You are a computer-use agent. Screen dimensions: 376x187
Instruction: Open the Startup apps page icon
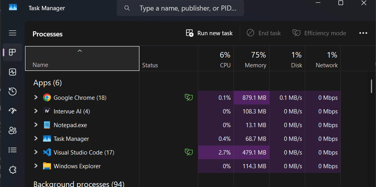[x=13, y=110]
